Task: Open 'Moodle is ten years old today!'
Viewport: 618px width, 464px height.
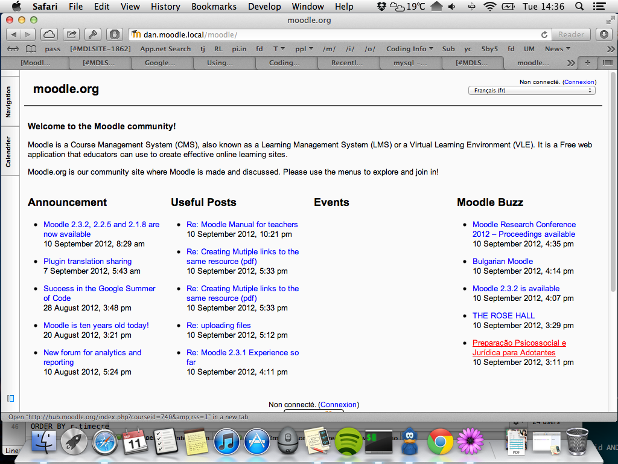Action: click(96, 326)
